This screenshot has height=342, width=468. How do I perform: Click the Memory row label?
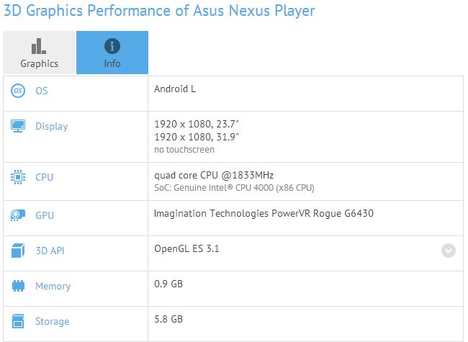pos(53,286)
